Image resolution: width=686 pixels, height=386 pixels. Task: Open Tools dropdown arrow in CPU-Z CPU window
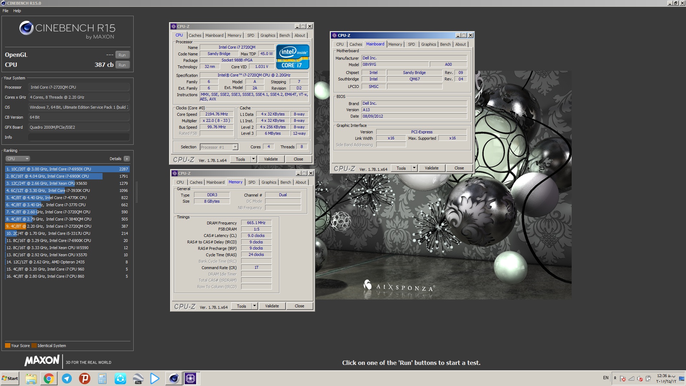pos(253,159)
